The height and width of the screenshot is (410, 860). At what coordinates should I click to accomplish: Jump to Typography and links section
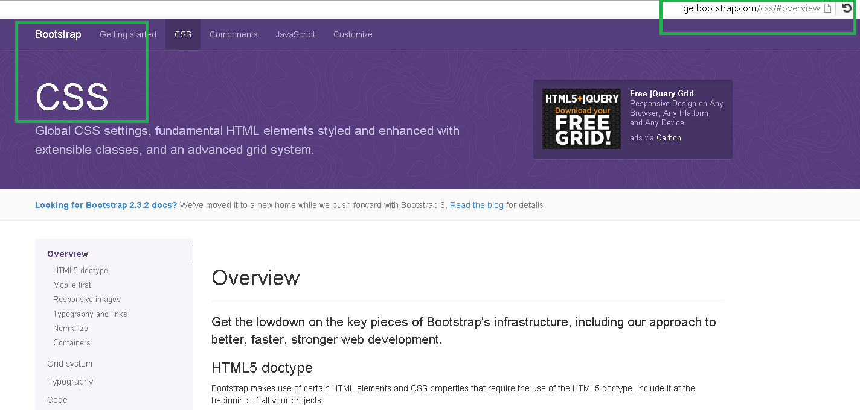90,314
